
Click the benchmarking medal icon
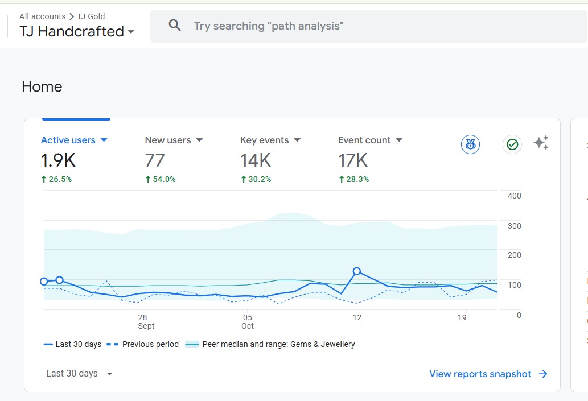(x=470, y=144)
